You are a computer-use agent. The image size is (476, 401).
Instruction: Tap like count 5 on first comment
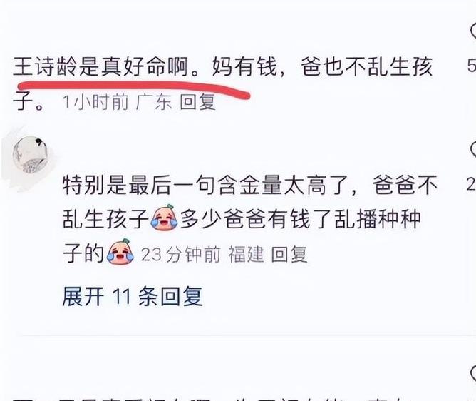[472, 66]
